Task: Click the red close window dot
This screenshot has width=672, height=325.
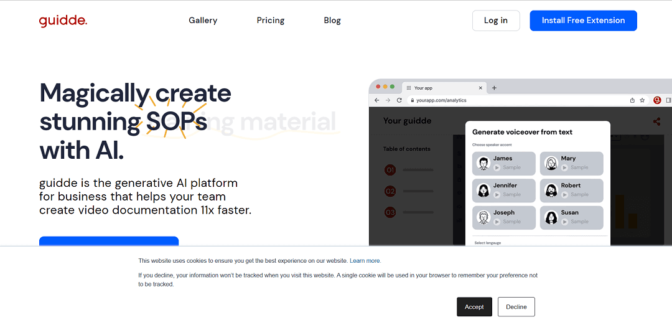Action: (x=378, y=87)
